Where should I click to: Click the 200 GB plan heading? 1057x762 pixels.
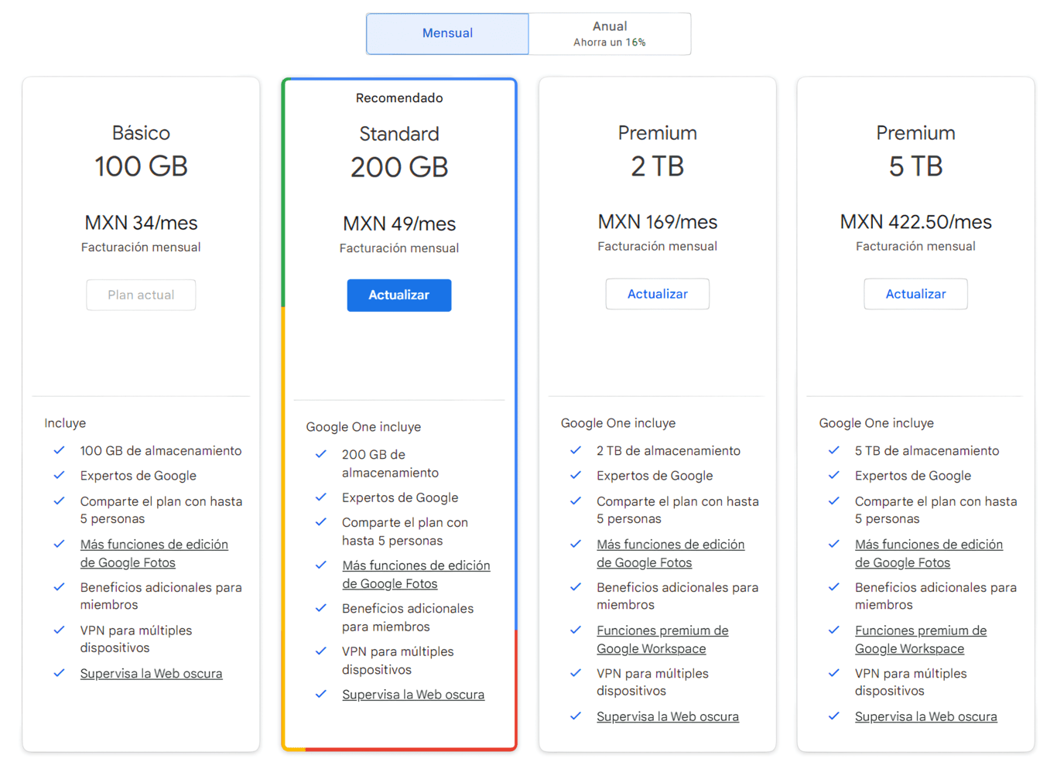click(x=399, y=167)
